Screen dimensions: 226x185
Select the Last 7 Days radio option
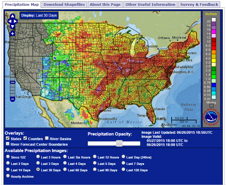[x=123, y=163]
